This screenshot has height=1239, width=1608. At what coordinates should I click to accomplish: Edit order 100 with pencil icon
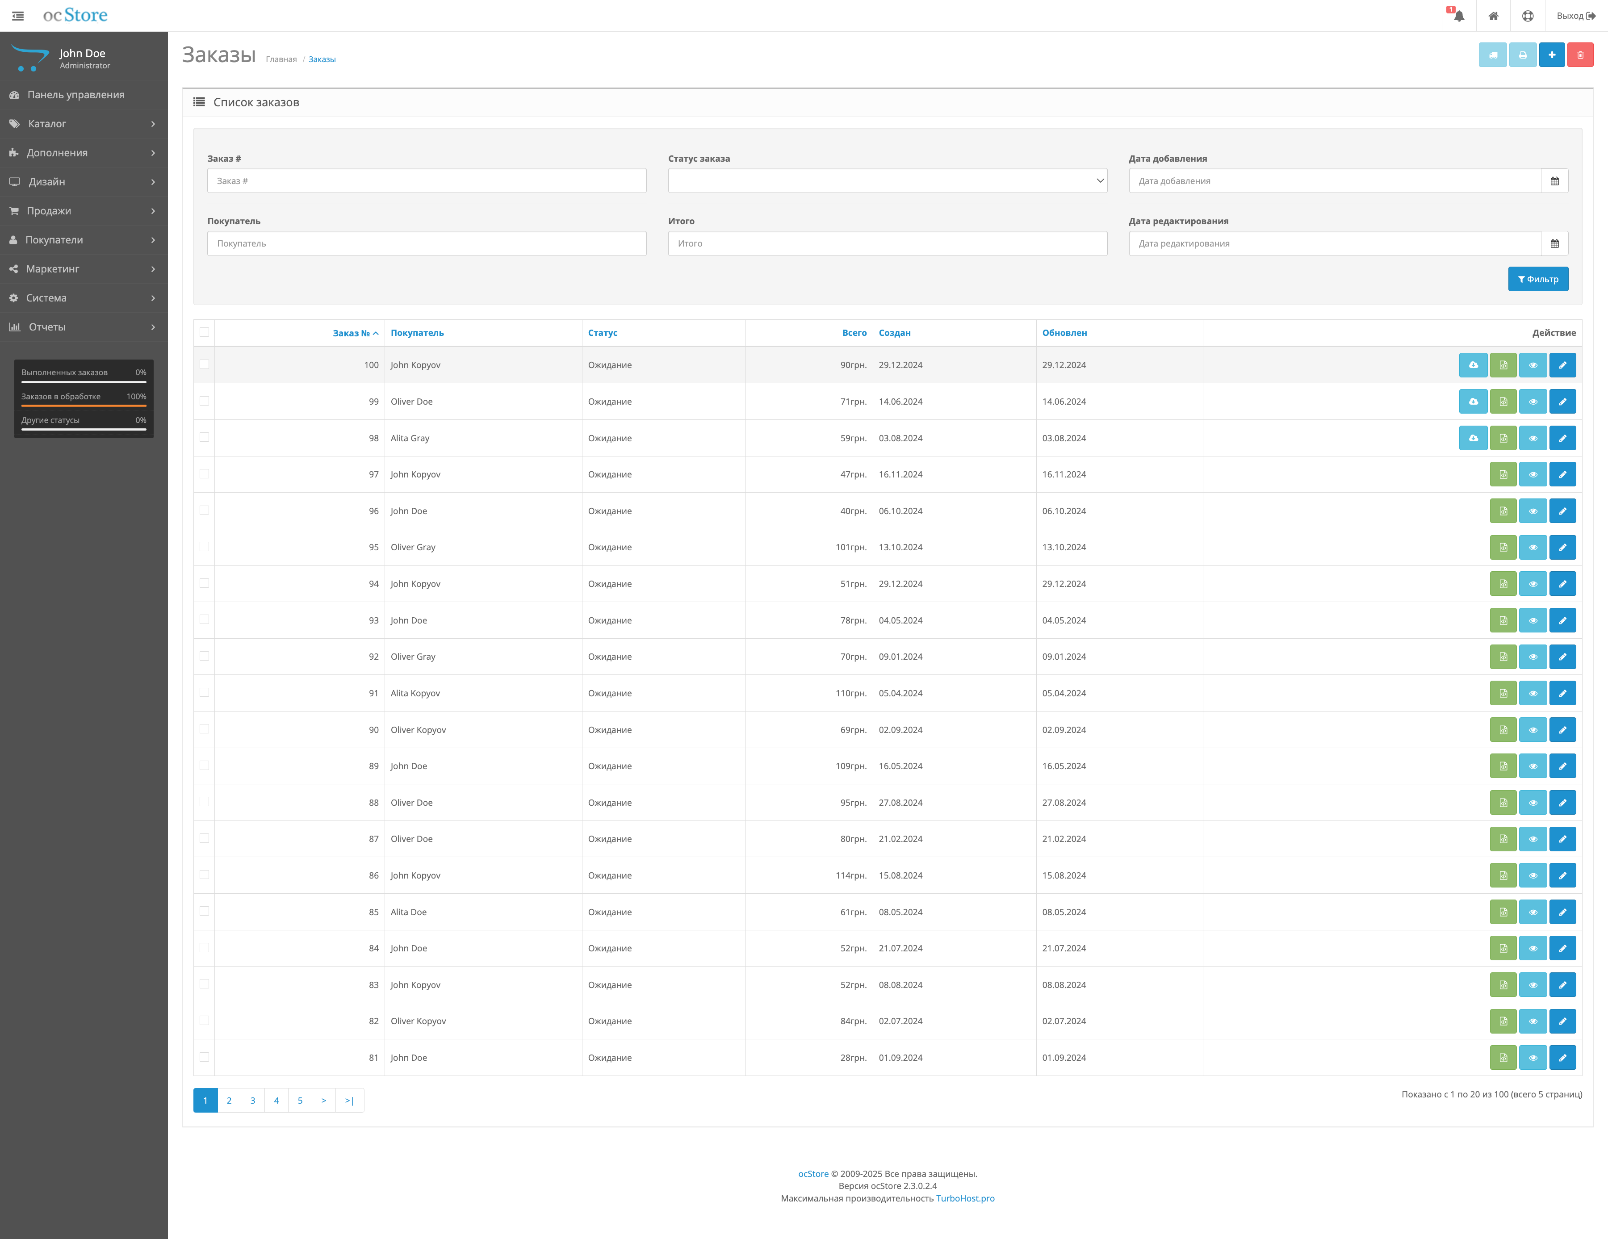pyautogui.click(x=1562, y=365)
